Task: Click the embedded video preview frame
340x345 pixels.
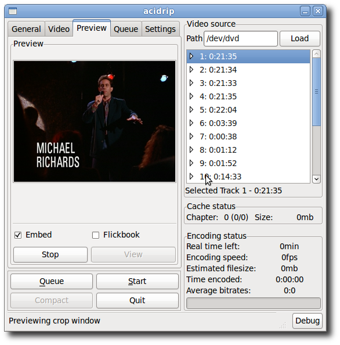Action: tap(95, 121)
